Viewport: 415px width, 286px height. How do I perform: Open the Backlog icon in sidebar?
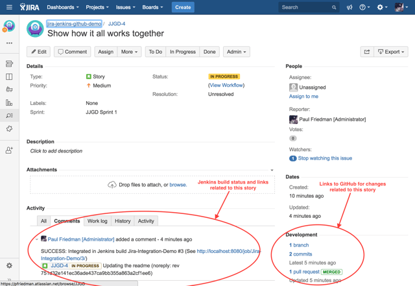point(9,64)
